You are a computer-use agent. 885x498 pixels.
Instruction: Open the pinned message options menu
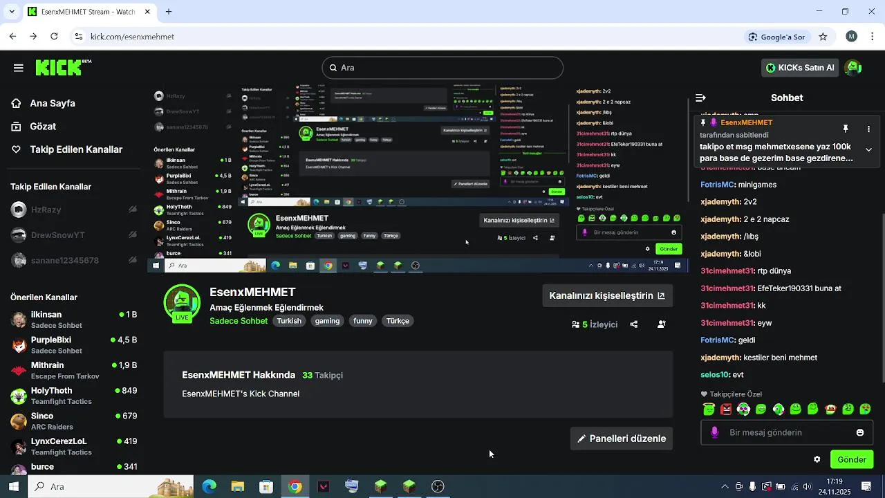(x=868, y=129)
